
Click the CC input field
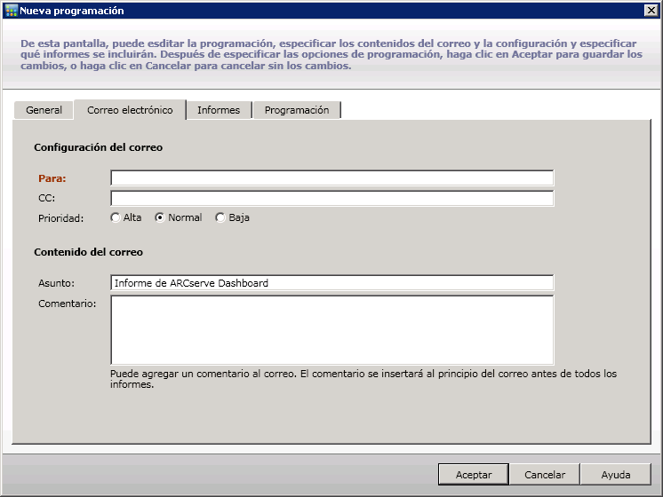click(331, 198)
